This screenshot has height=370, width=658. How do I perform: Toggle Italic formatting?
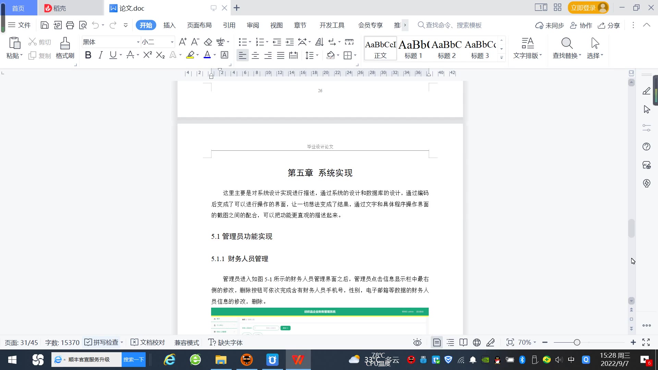pos(100,55)
